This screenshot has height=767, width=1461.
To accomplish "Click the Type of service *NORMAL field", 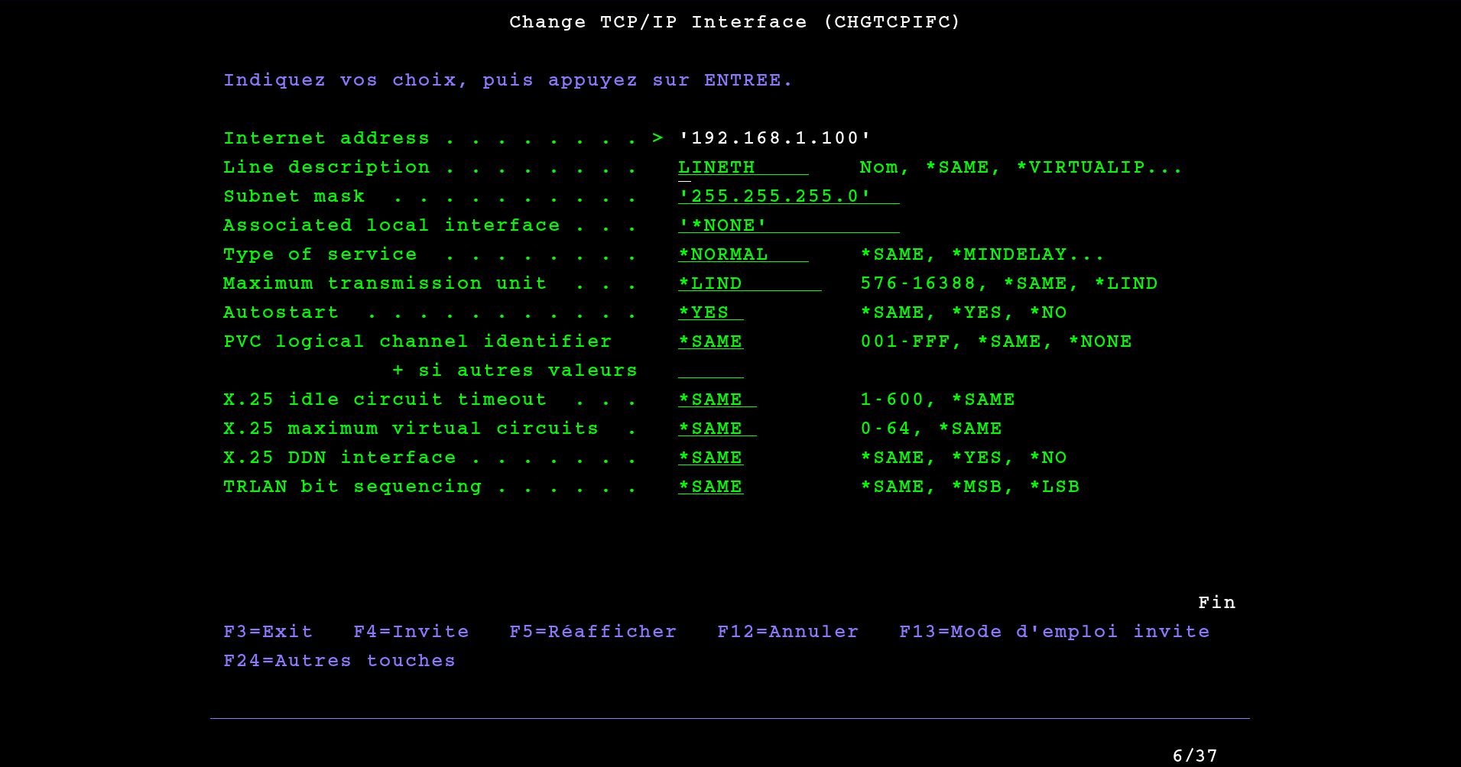I will (742, 254).
